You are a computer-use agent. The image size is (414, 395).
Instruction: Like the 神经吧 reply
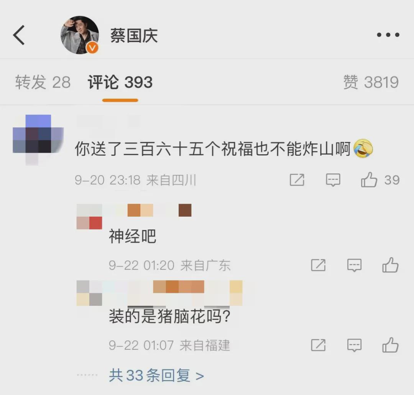[x=390, y=265]
